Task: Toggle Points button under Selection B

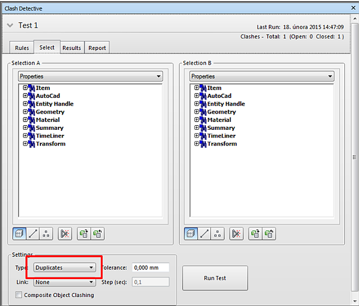Action: (218, 234)
